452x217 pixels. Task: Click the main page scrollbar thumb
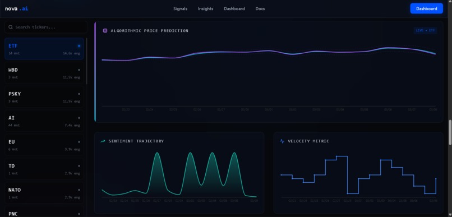[x=450, y=132]
